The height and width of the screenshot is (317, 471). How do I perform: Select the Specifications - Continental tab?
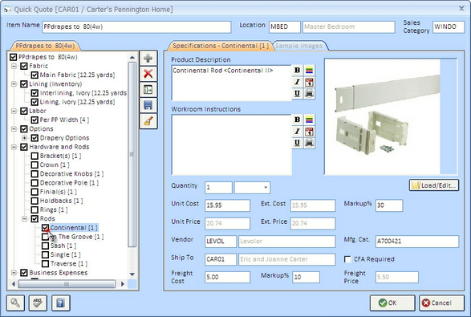click(x=220, y=46)
